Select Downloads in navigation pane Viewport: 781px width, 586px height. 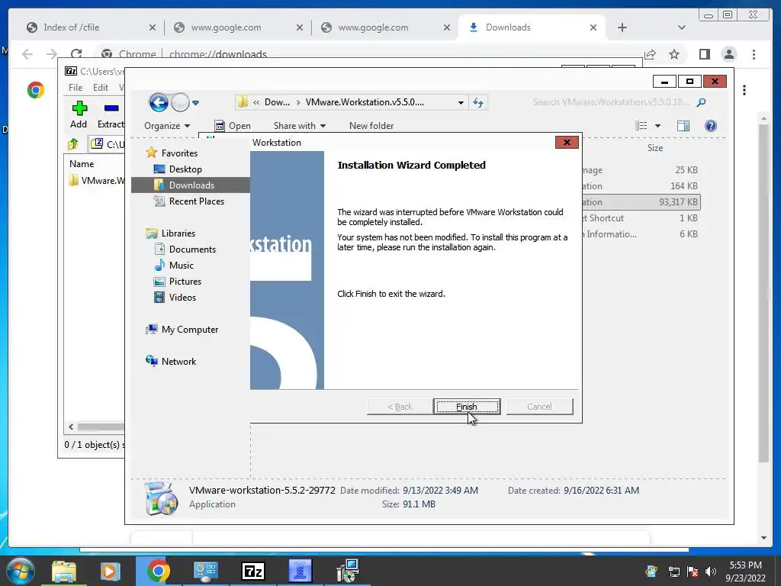point(190,185)
